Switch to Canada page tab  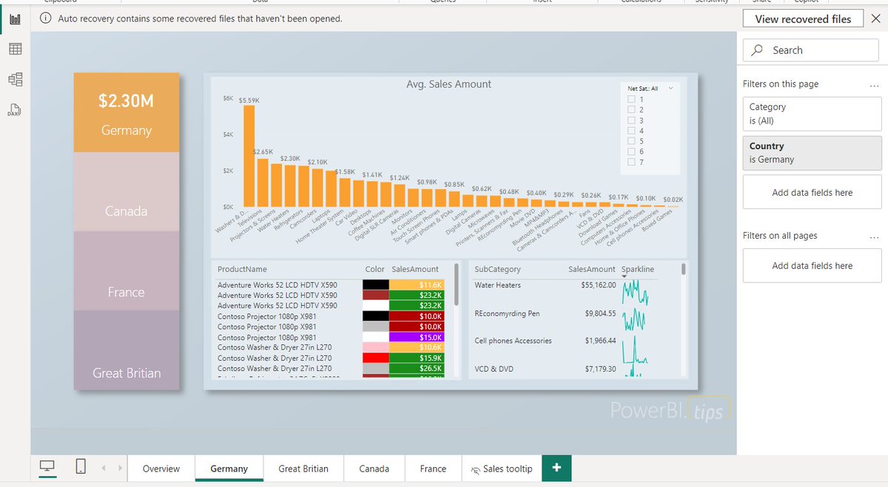click(374, 469)
